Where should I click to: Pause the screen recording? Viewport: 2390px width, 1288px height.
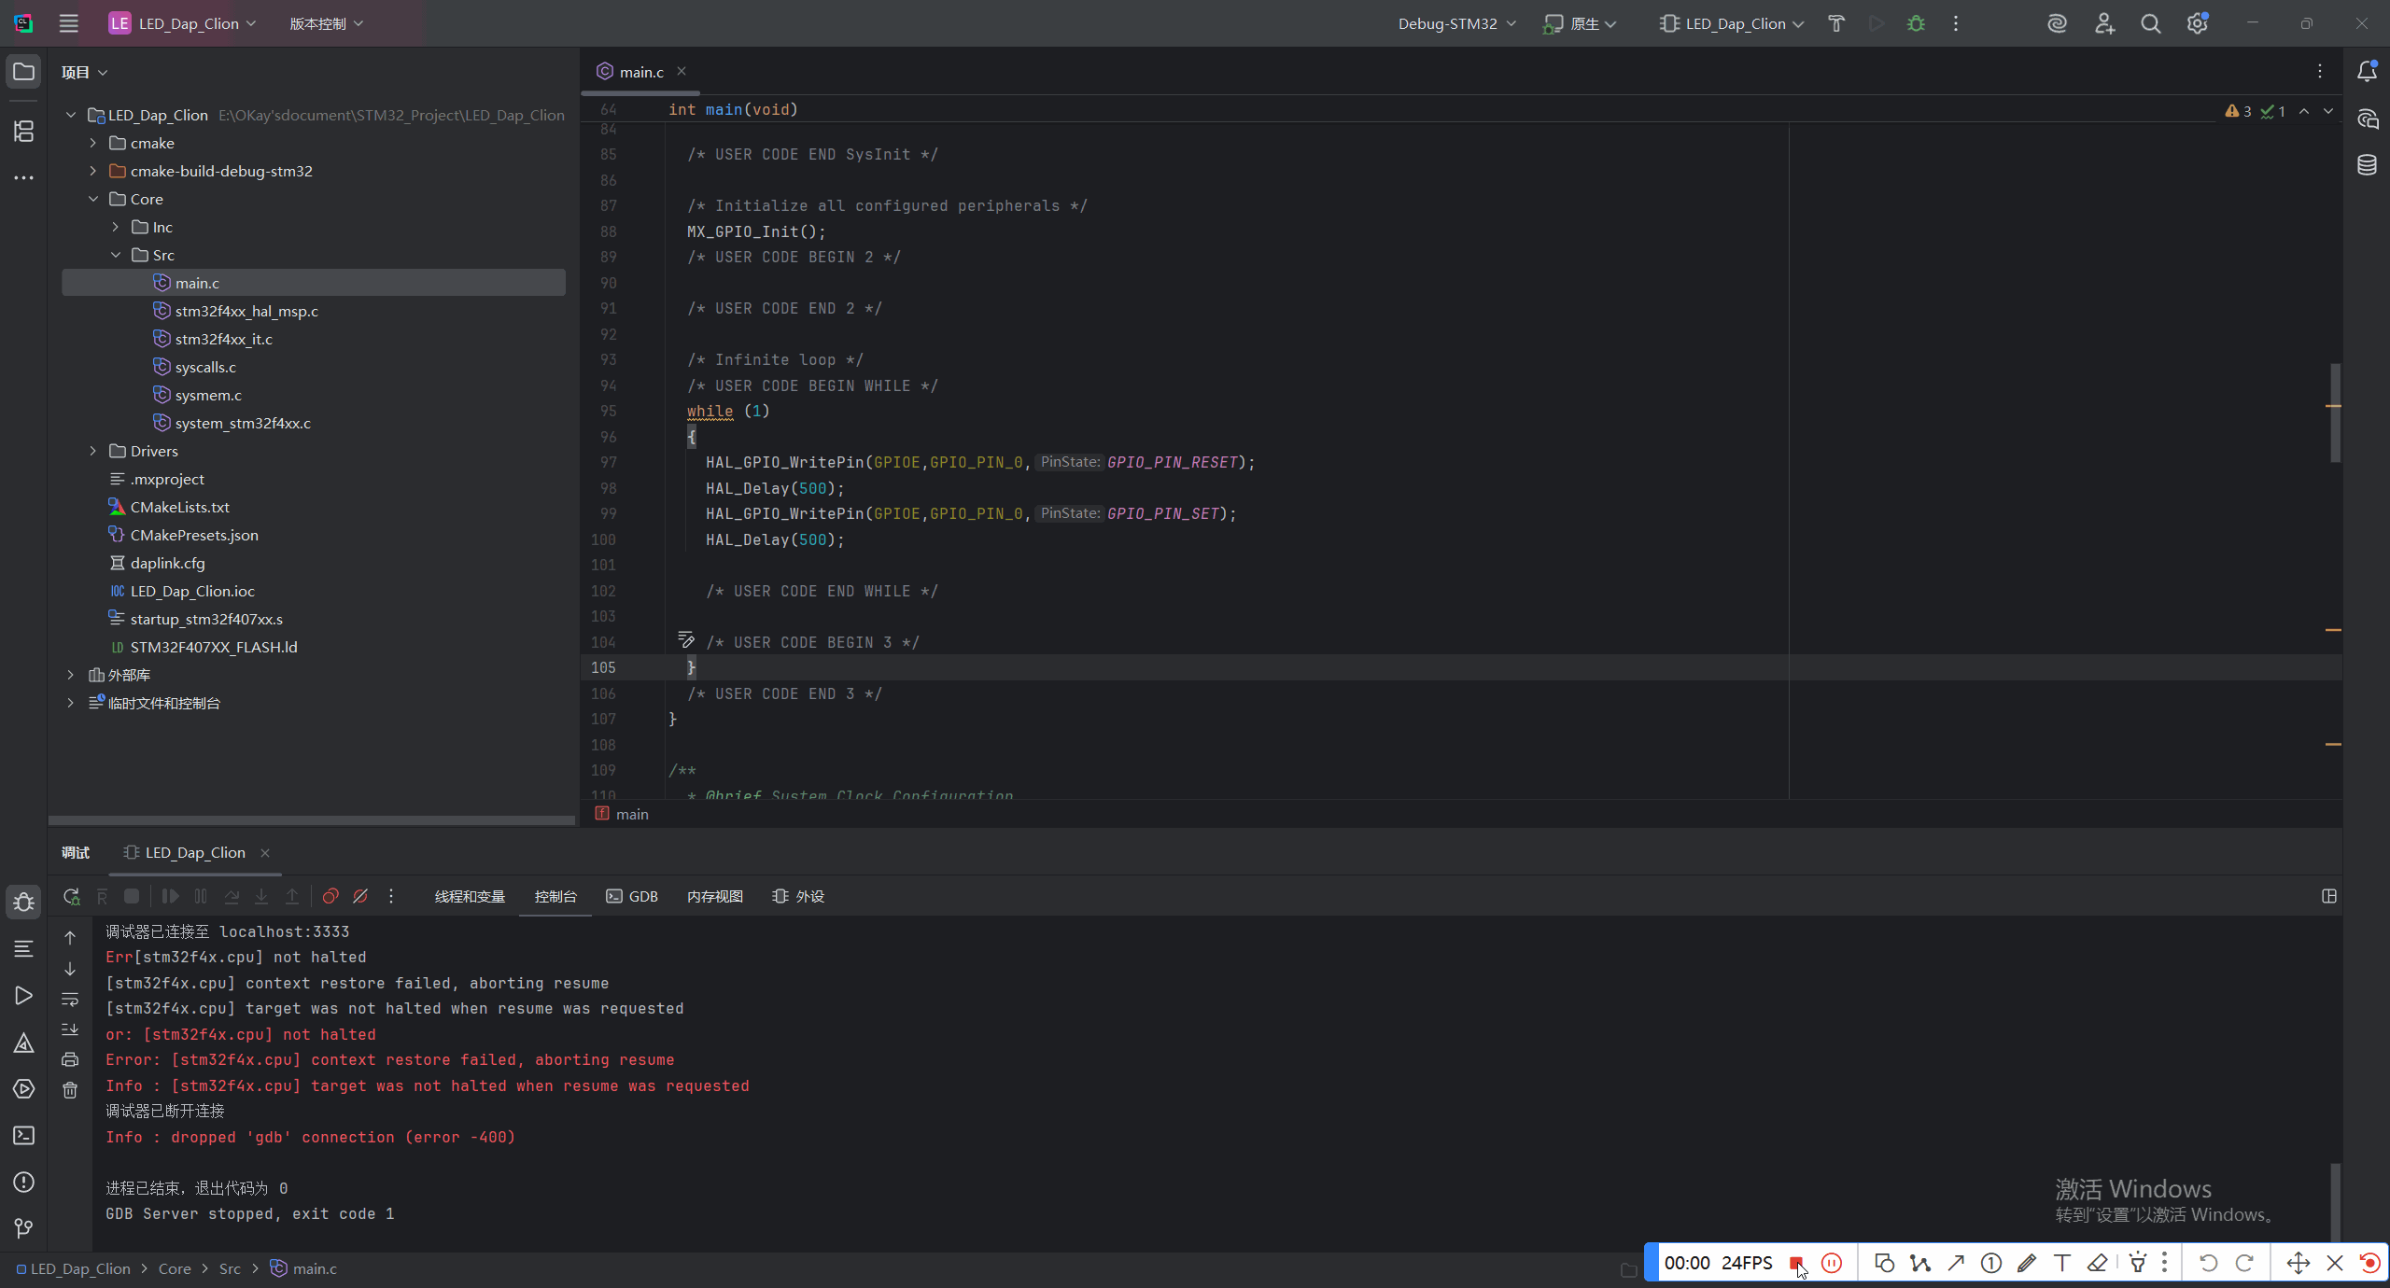(1832, 1263)
